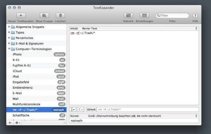The width and height of the screenshot is (211, 134).
Task: Click the iphoto abbreviation badge
Action: [x=59, y=54]
